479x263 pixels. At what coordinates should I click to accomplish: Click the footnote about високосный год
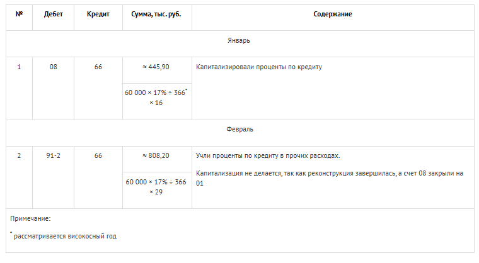coord(65,237)
